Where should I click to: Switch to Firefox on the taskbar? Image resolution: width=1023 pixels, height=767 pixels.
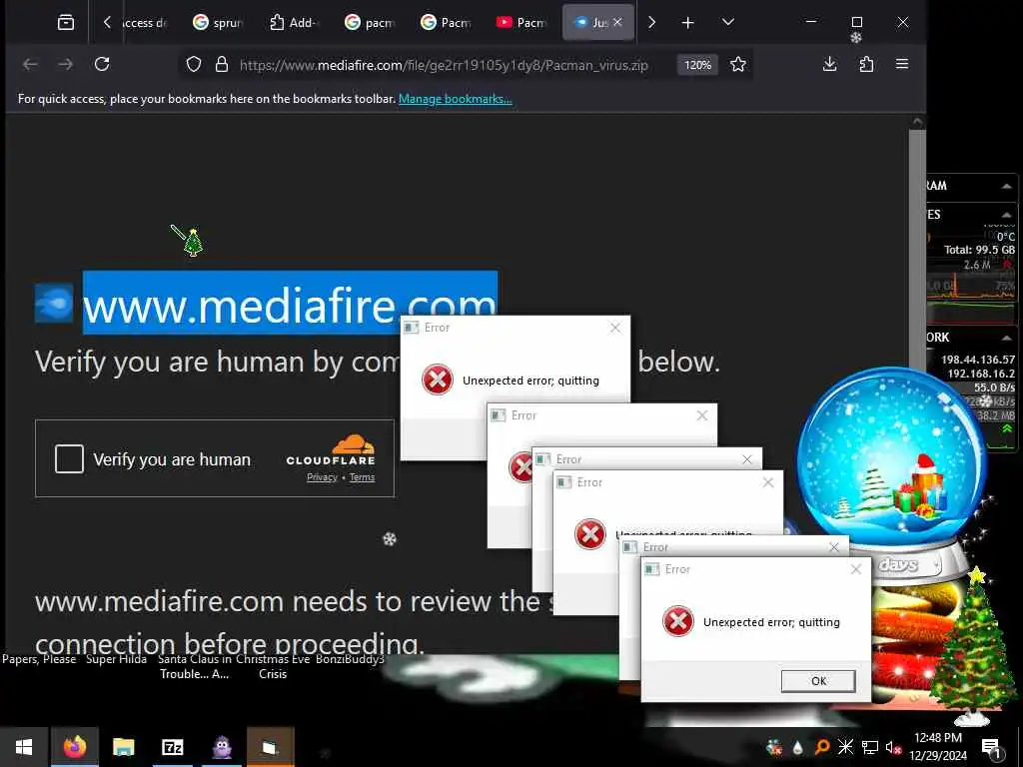click(74, 747)
